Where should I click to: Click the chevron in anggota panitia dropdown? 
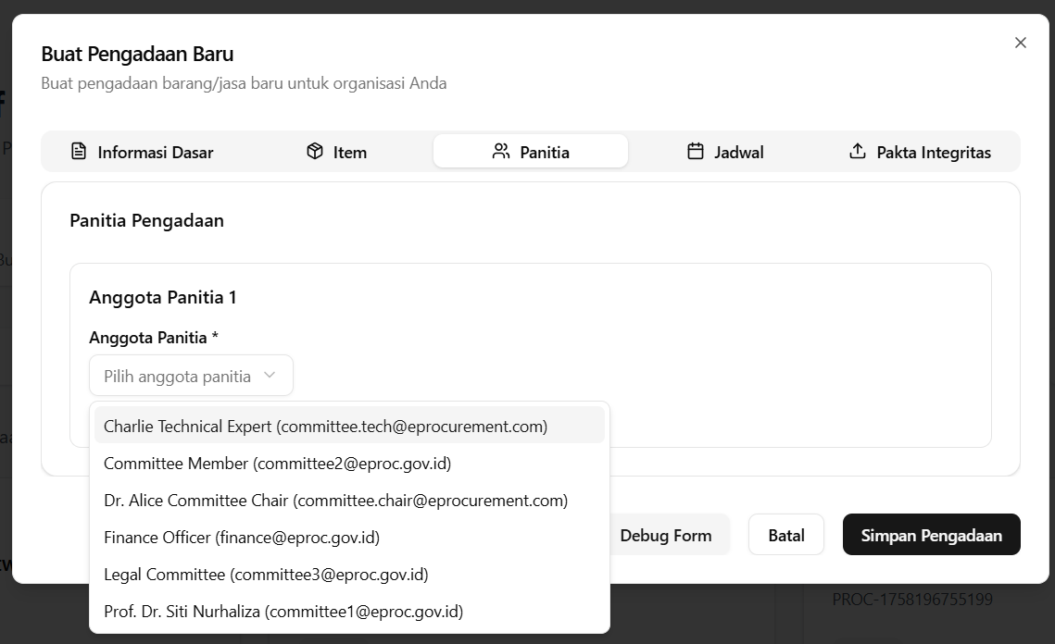pos(270,376)
